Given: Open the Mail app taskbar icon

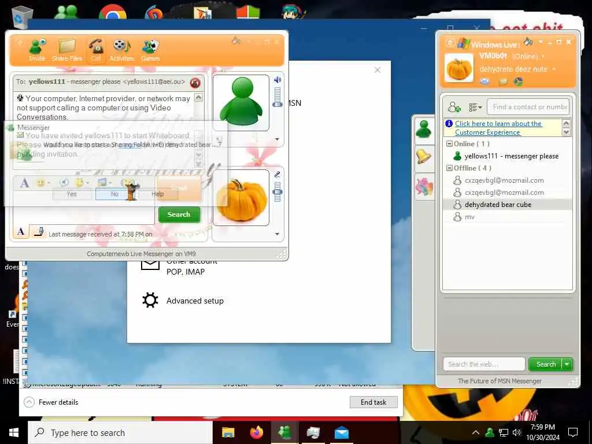Looking at the screenshot, I should (x=341, y=432).
